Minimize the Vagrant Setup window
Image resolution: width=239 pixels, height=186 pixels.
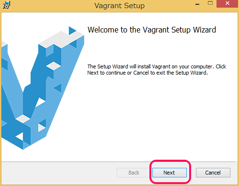click(x=197, y=4)
